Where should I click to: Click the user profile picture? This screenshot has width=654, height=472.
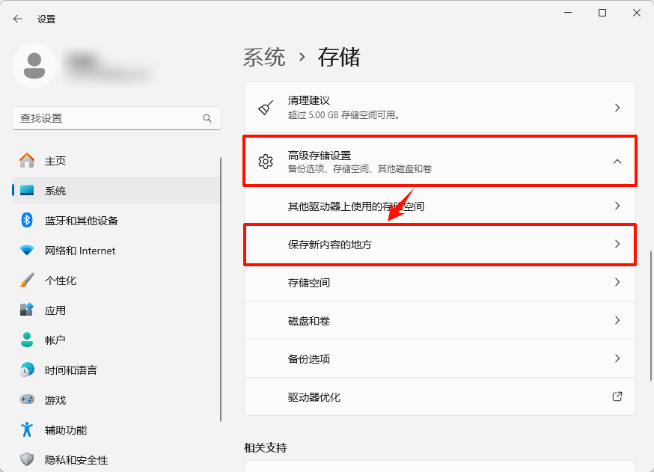coord(35,66)
